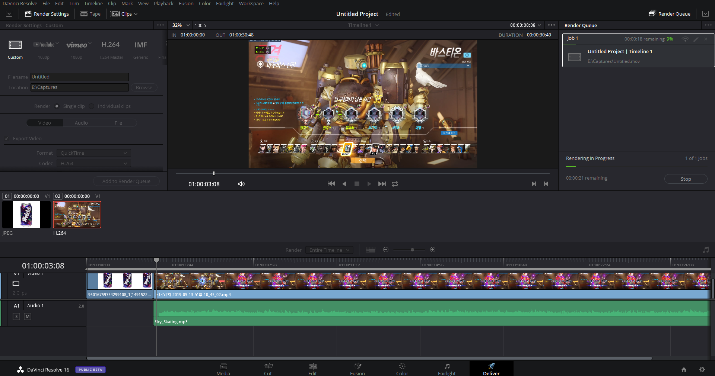Switch to the File settings tab
The height and width of the screenshot is (376, 715).
pos(118,123)
